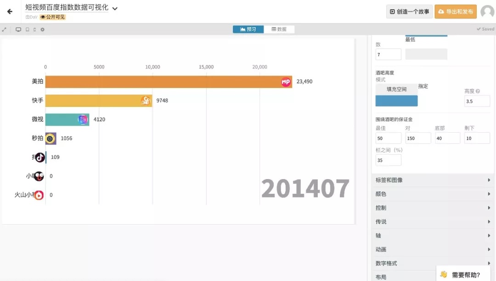Click the Douyin TikTok logo icon

tap(40, 157)
